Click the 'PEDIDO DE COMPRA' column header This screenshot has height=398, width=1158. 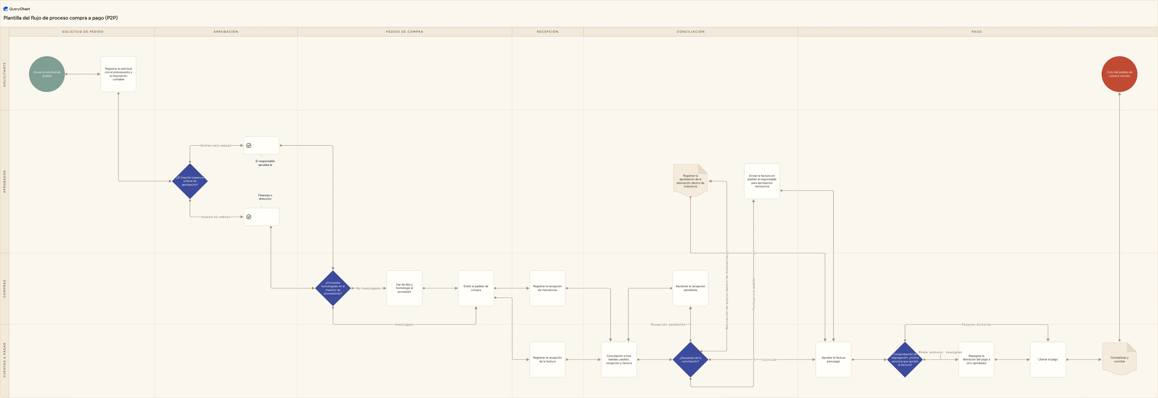(x=404, y=32)
